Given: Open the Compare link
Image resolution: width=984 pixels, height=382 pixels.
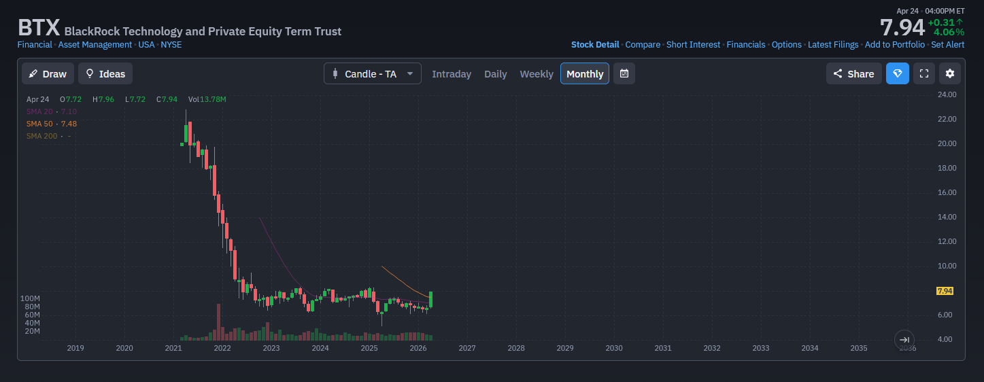Looking at the screenshot, I should pos(643,45).
